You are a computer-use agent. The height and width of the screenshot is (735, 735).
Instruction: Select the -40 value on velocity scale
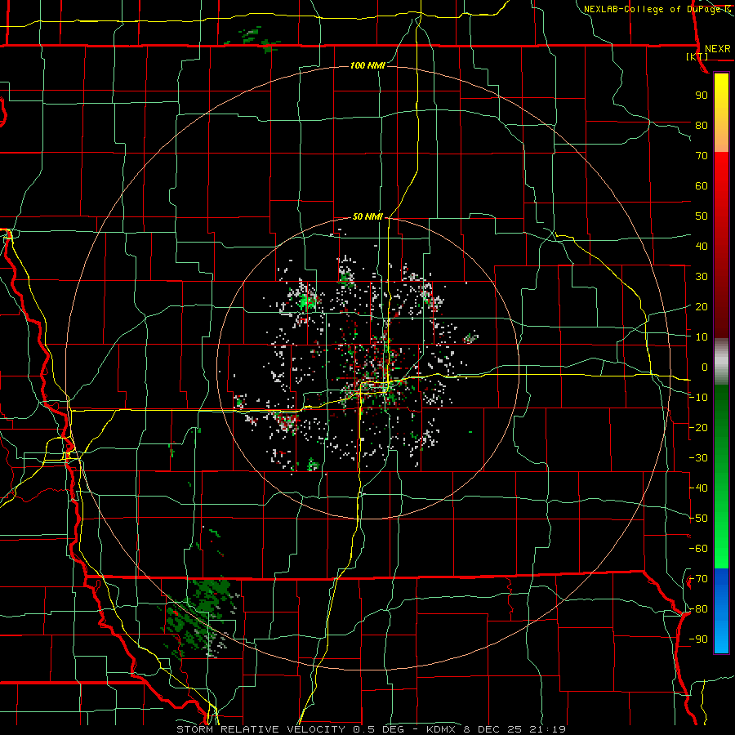698,488
